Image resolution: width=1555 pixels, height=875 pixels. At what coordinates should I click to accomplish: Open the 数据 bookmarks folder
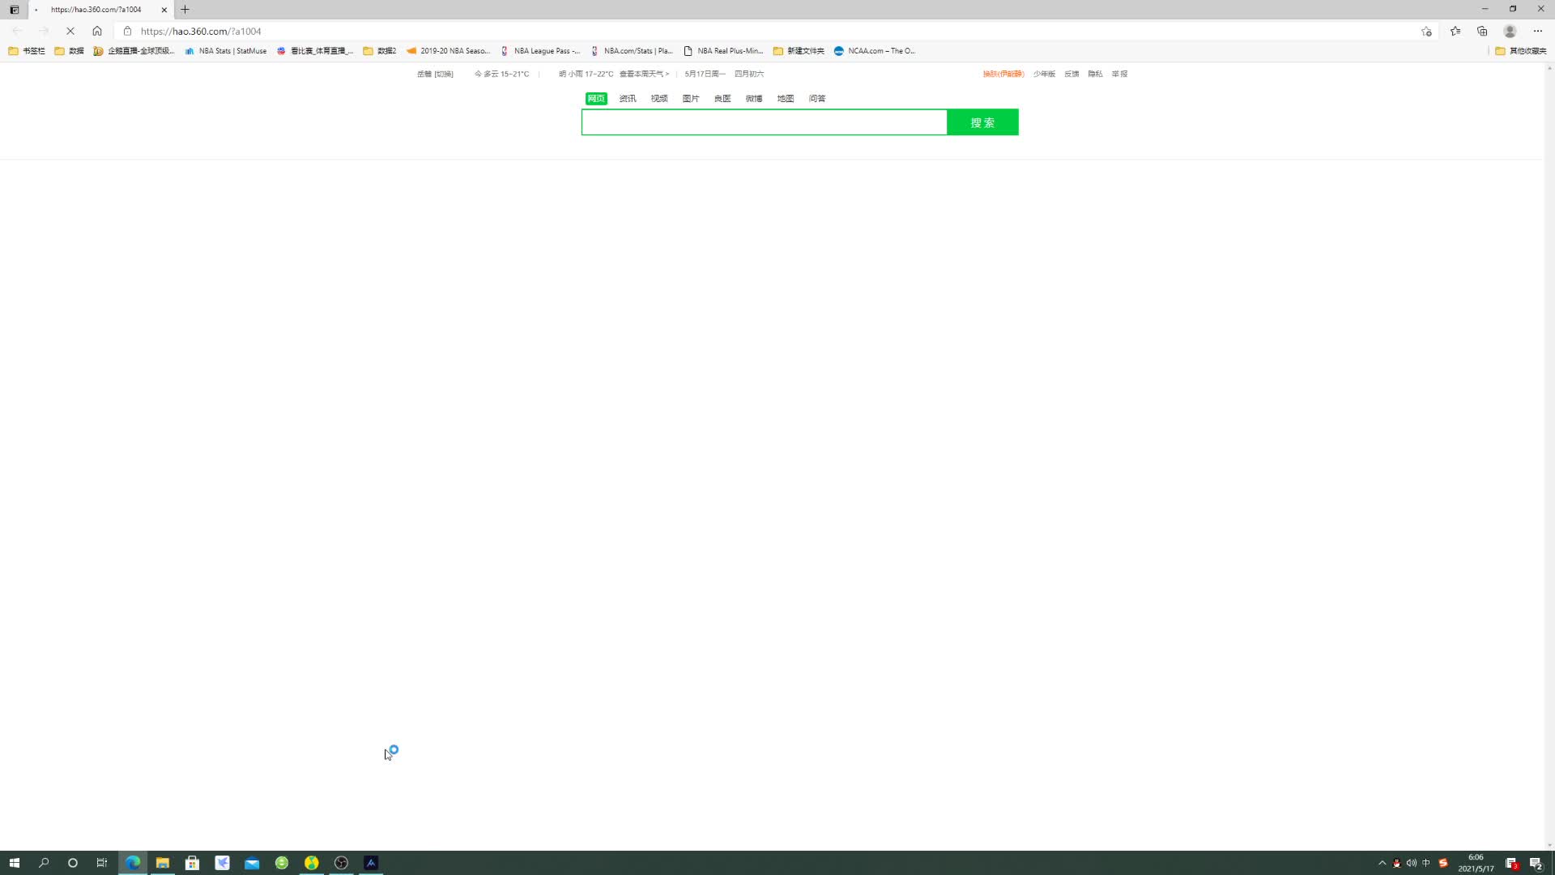(70, 50)
